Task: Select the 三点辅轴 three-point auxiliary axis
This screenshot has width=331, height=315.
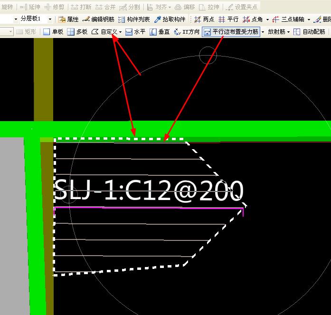Action: pyautogui.click(x=290, y=19)
